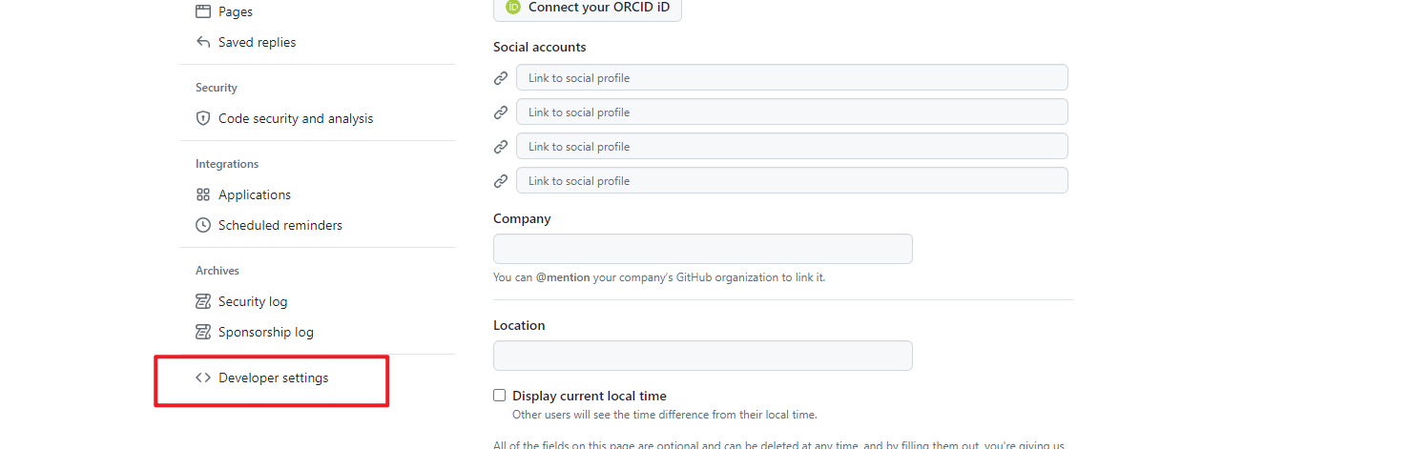The image size is (1409, 449).
Task: Click the Scheduled reminders clock icon
Action: tap(202, 225)
